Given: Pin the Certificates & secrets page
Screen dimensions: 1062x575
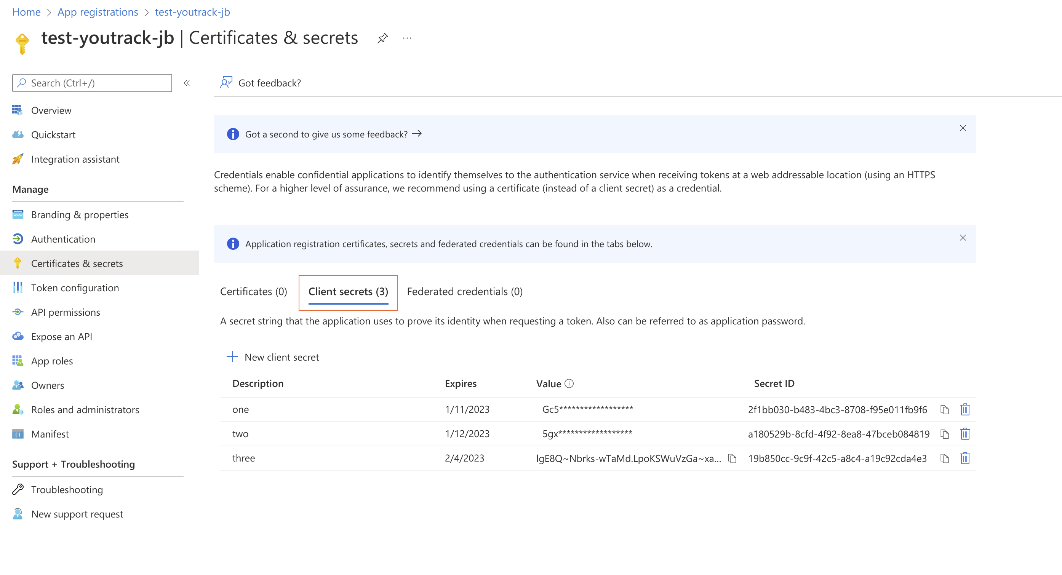Looking at the screenshot, I should 382,38.
